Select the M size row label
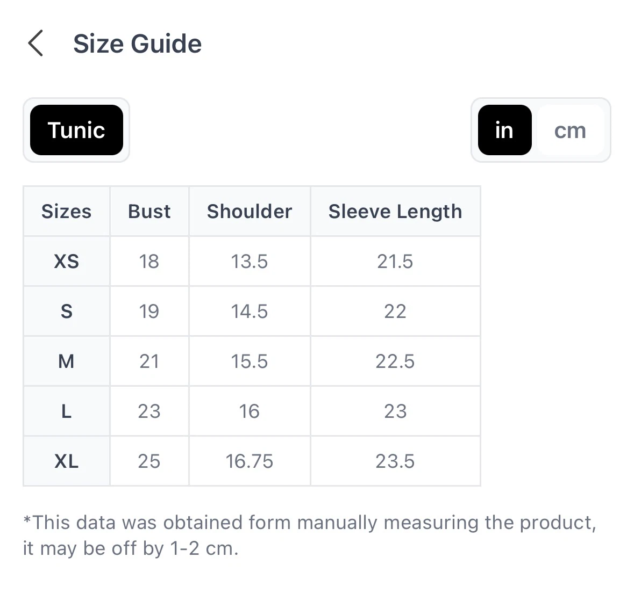The image size is (634, 608). (x=67, y=361)
